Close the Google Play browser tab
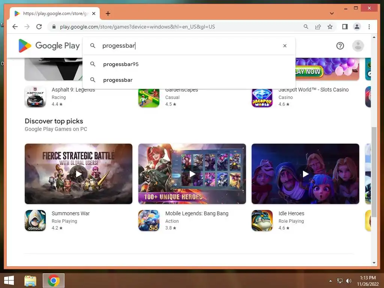Screen dimensions: 384x288 [x=94, y=13]
